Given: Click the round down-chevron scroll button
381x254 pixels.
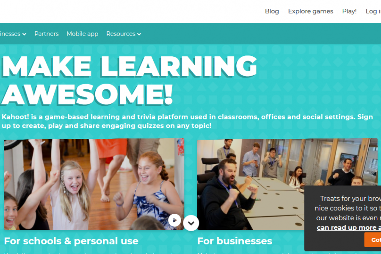Looking at the screenshot, I should pyautogui.click(x=191, y=223).
